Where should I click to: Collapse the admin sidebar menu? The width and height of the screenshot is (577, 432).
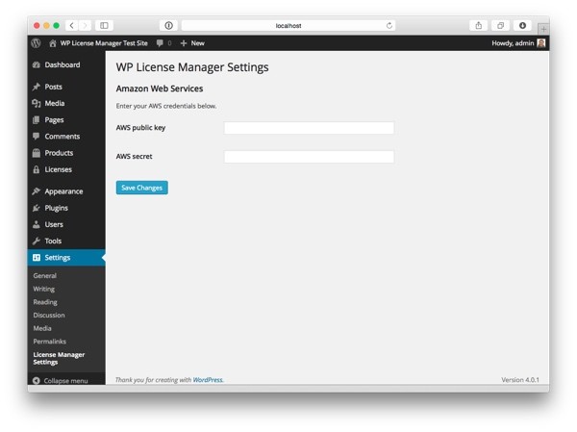[x=61, y=380]
